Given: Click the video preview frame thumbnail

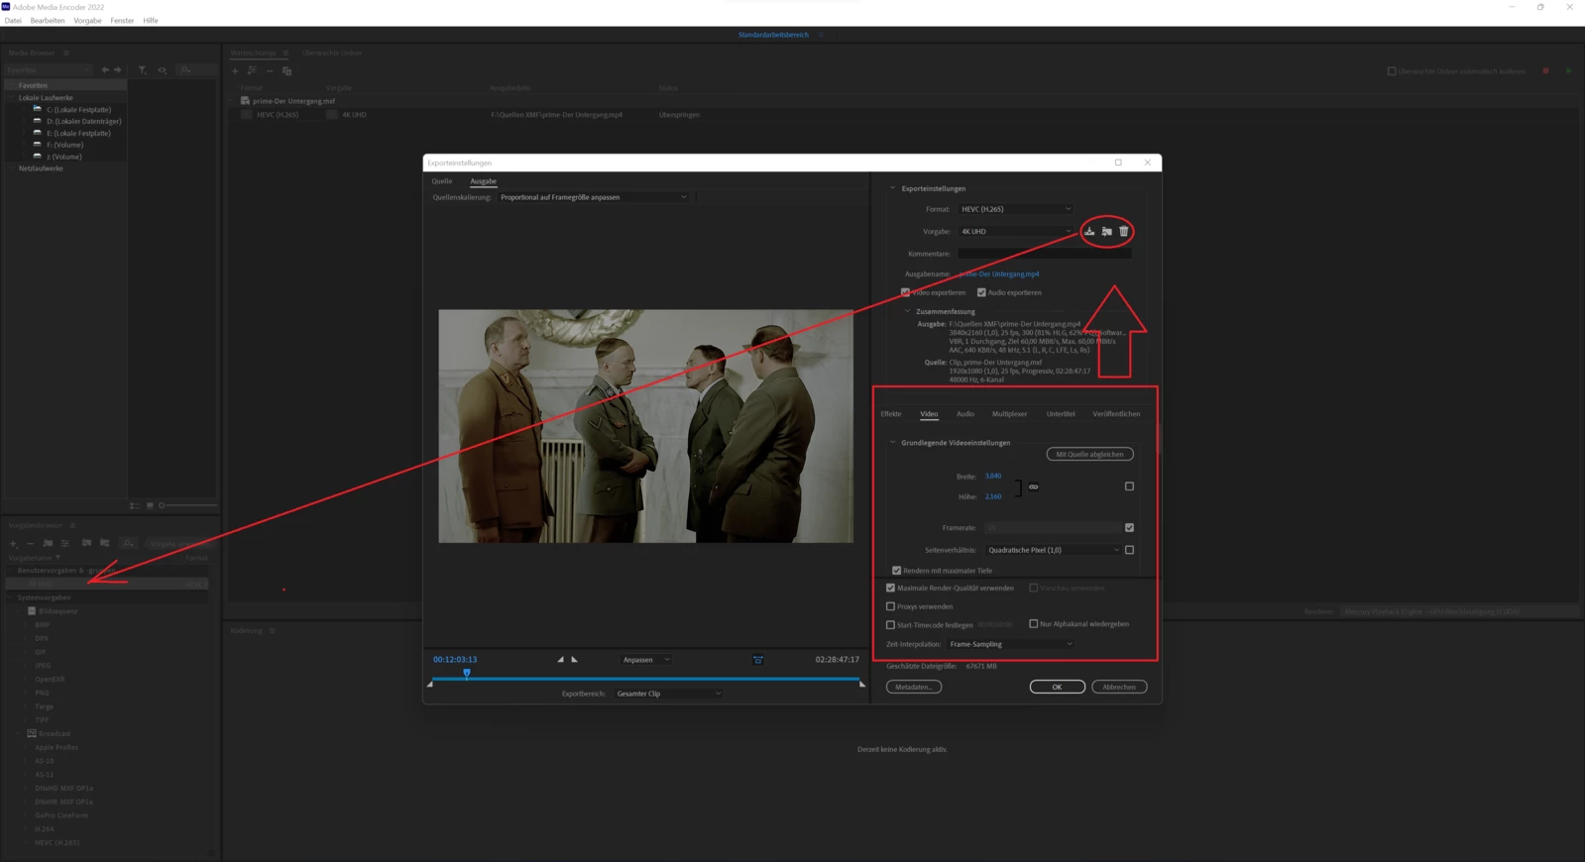Looking at the screenshot, I should (x=646, y=426).
